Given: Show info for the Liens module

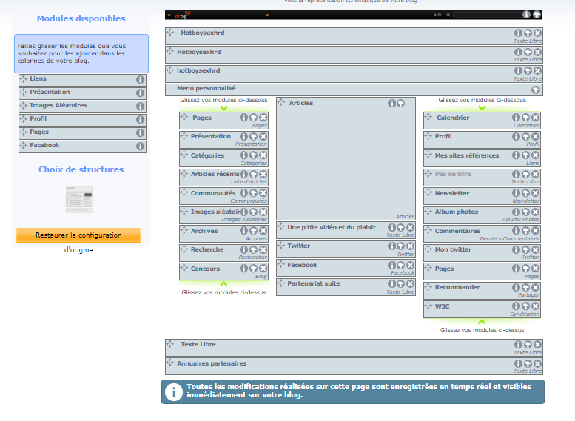Looking at the screenshot, I should coord(140,80).
